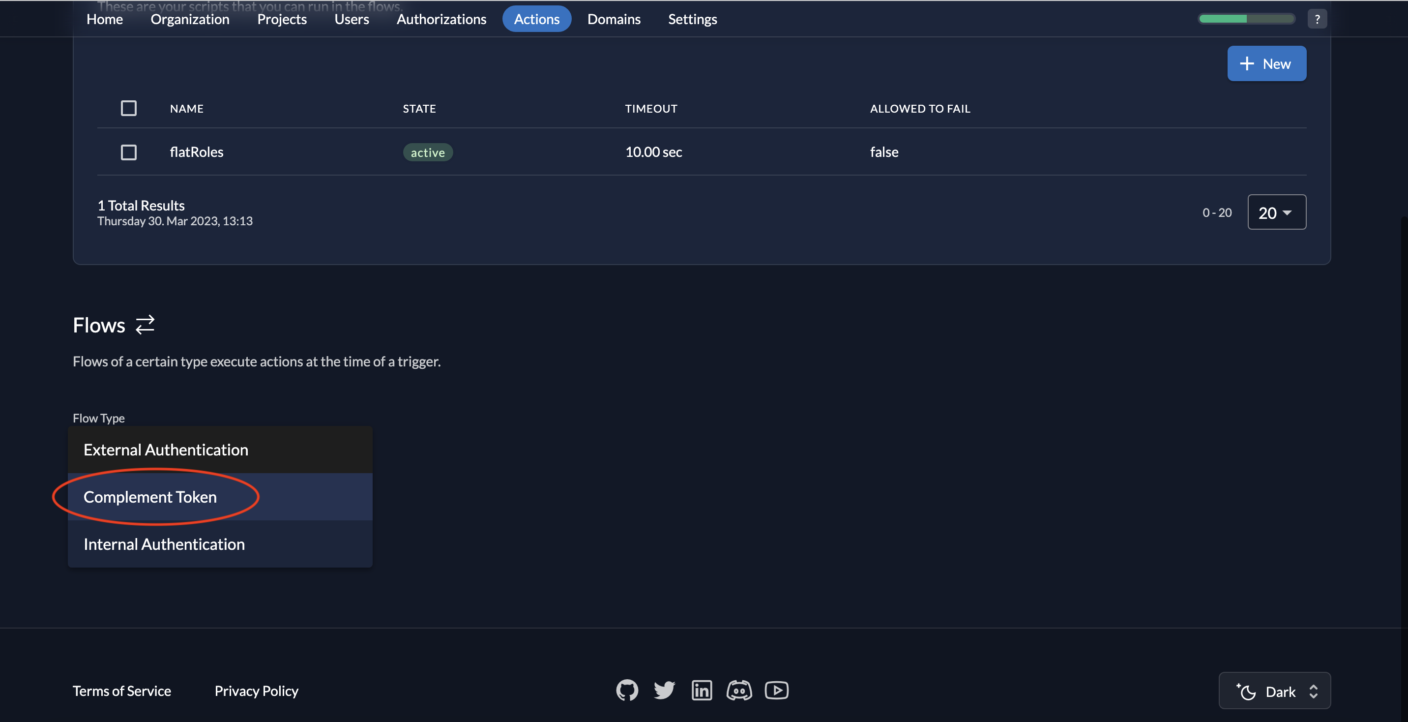
Task: Click the false allowed-to-fail value
Action: (884, 151)
